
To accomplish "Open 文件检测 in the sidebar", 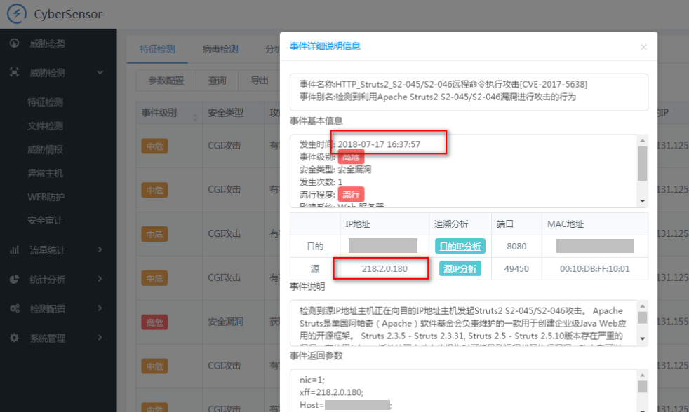I will tap(46, 126).
